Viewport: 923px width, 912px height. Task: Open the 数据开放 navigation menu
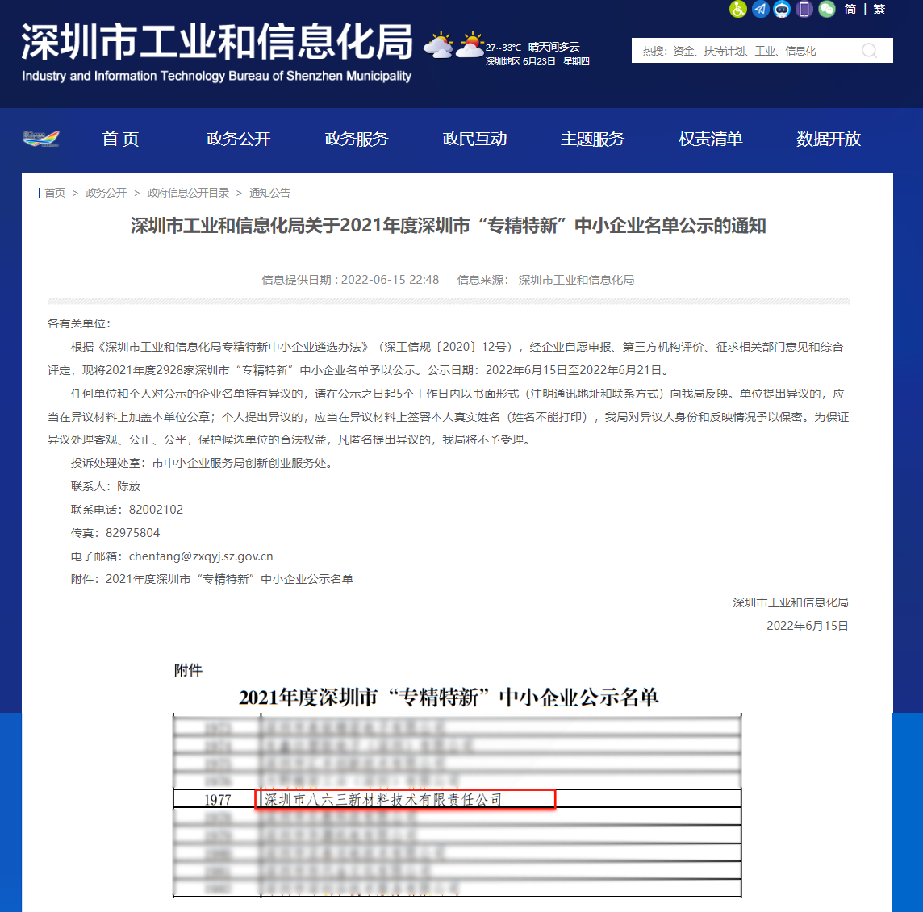pos(829,139)
